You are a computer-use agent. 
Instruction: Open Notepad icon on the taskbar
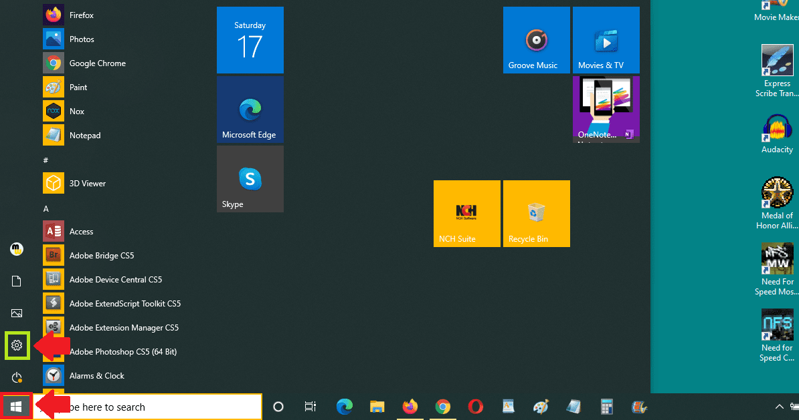pyautogui.click(x=573, y=407)
